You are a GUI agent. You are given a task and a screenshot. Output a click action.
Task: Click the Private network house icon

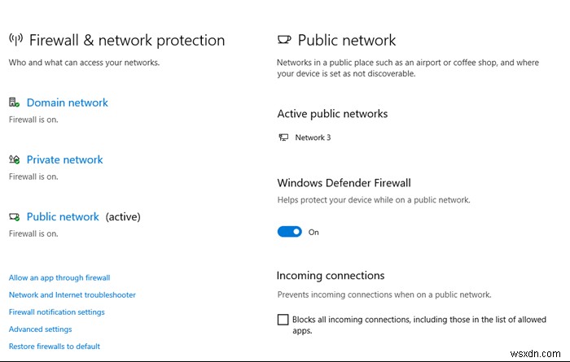pyautogui.click(x=14, y=160)
